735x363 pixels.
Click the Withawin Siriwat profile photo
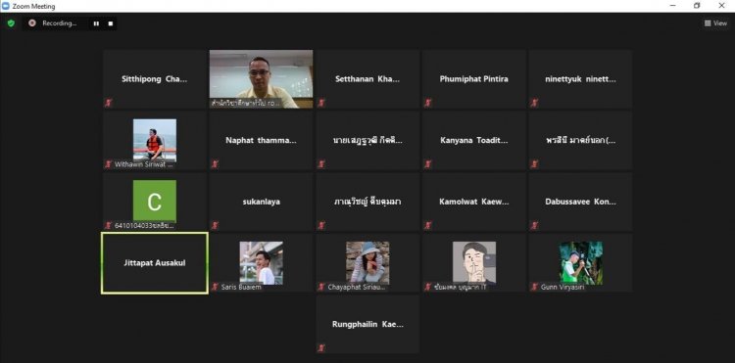(x=155, y=140)
